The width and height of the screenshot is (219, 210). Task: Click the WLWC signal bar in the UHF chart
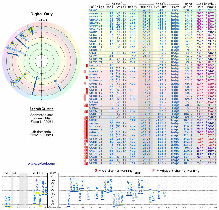coord(83,188)
